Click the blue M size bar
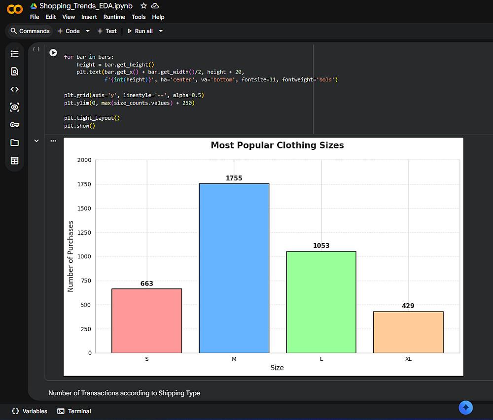493x420 pixels. (x=234, y=268)
